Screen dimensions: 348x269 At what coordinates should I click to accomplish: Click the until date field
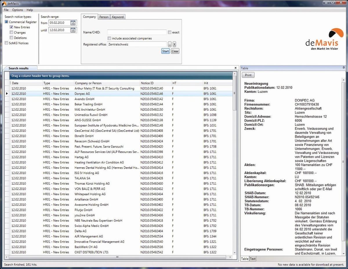tap(59, 30)
